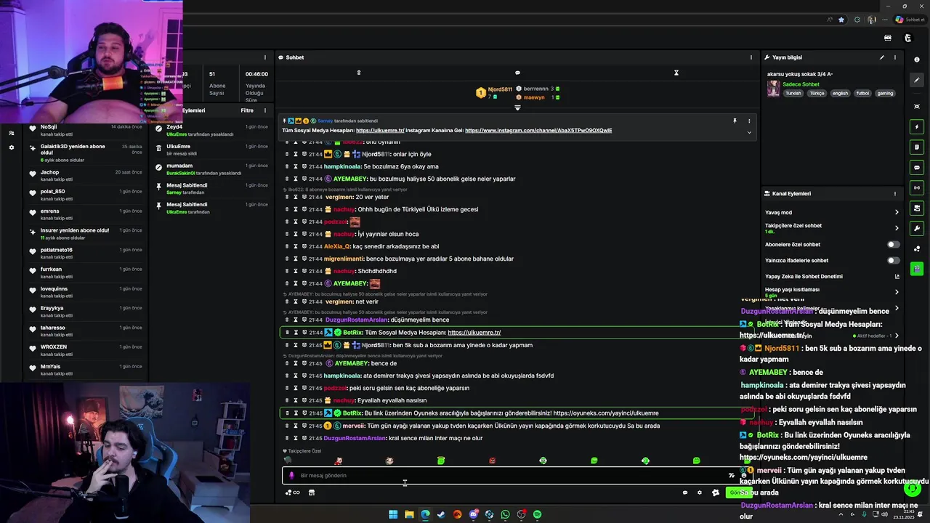Select 'Galaktik3D yeniden abone oldu!' entry in activity feed
This screenshot has width=930, height=523.
click(x=86, y=153)
